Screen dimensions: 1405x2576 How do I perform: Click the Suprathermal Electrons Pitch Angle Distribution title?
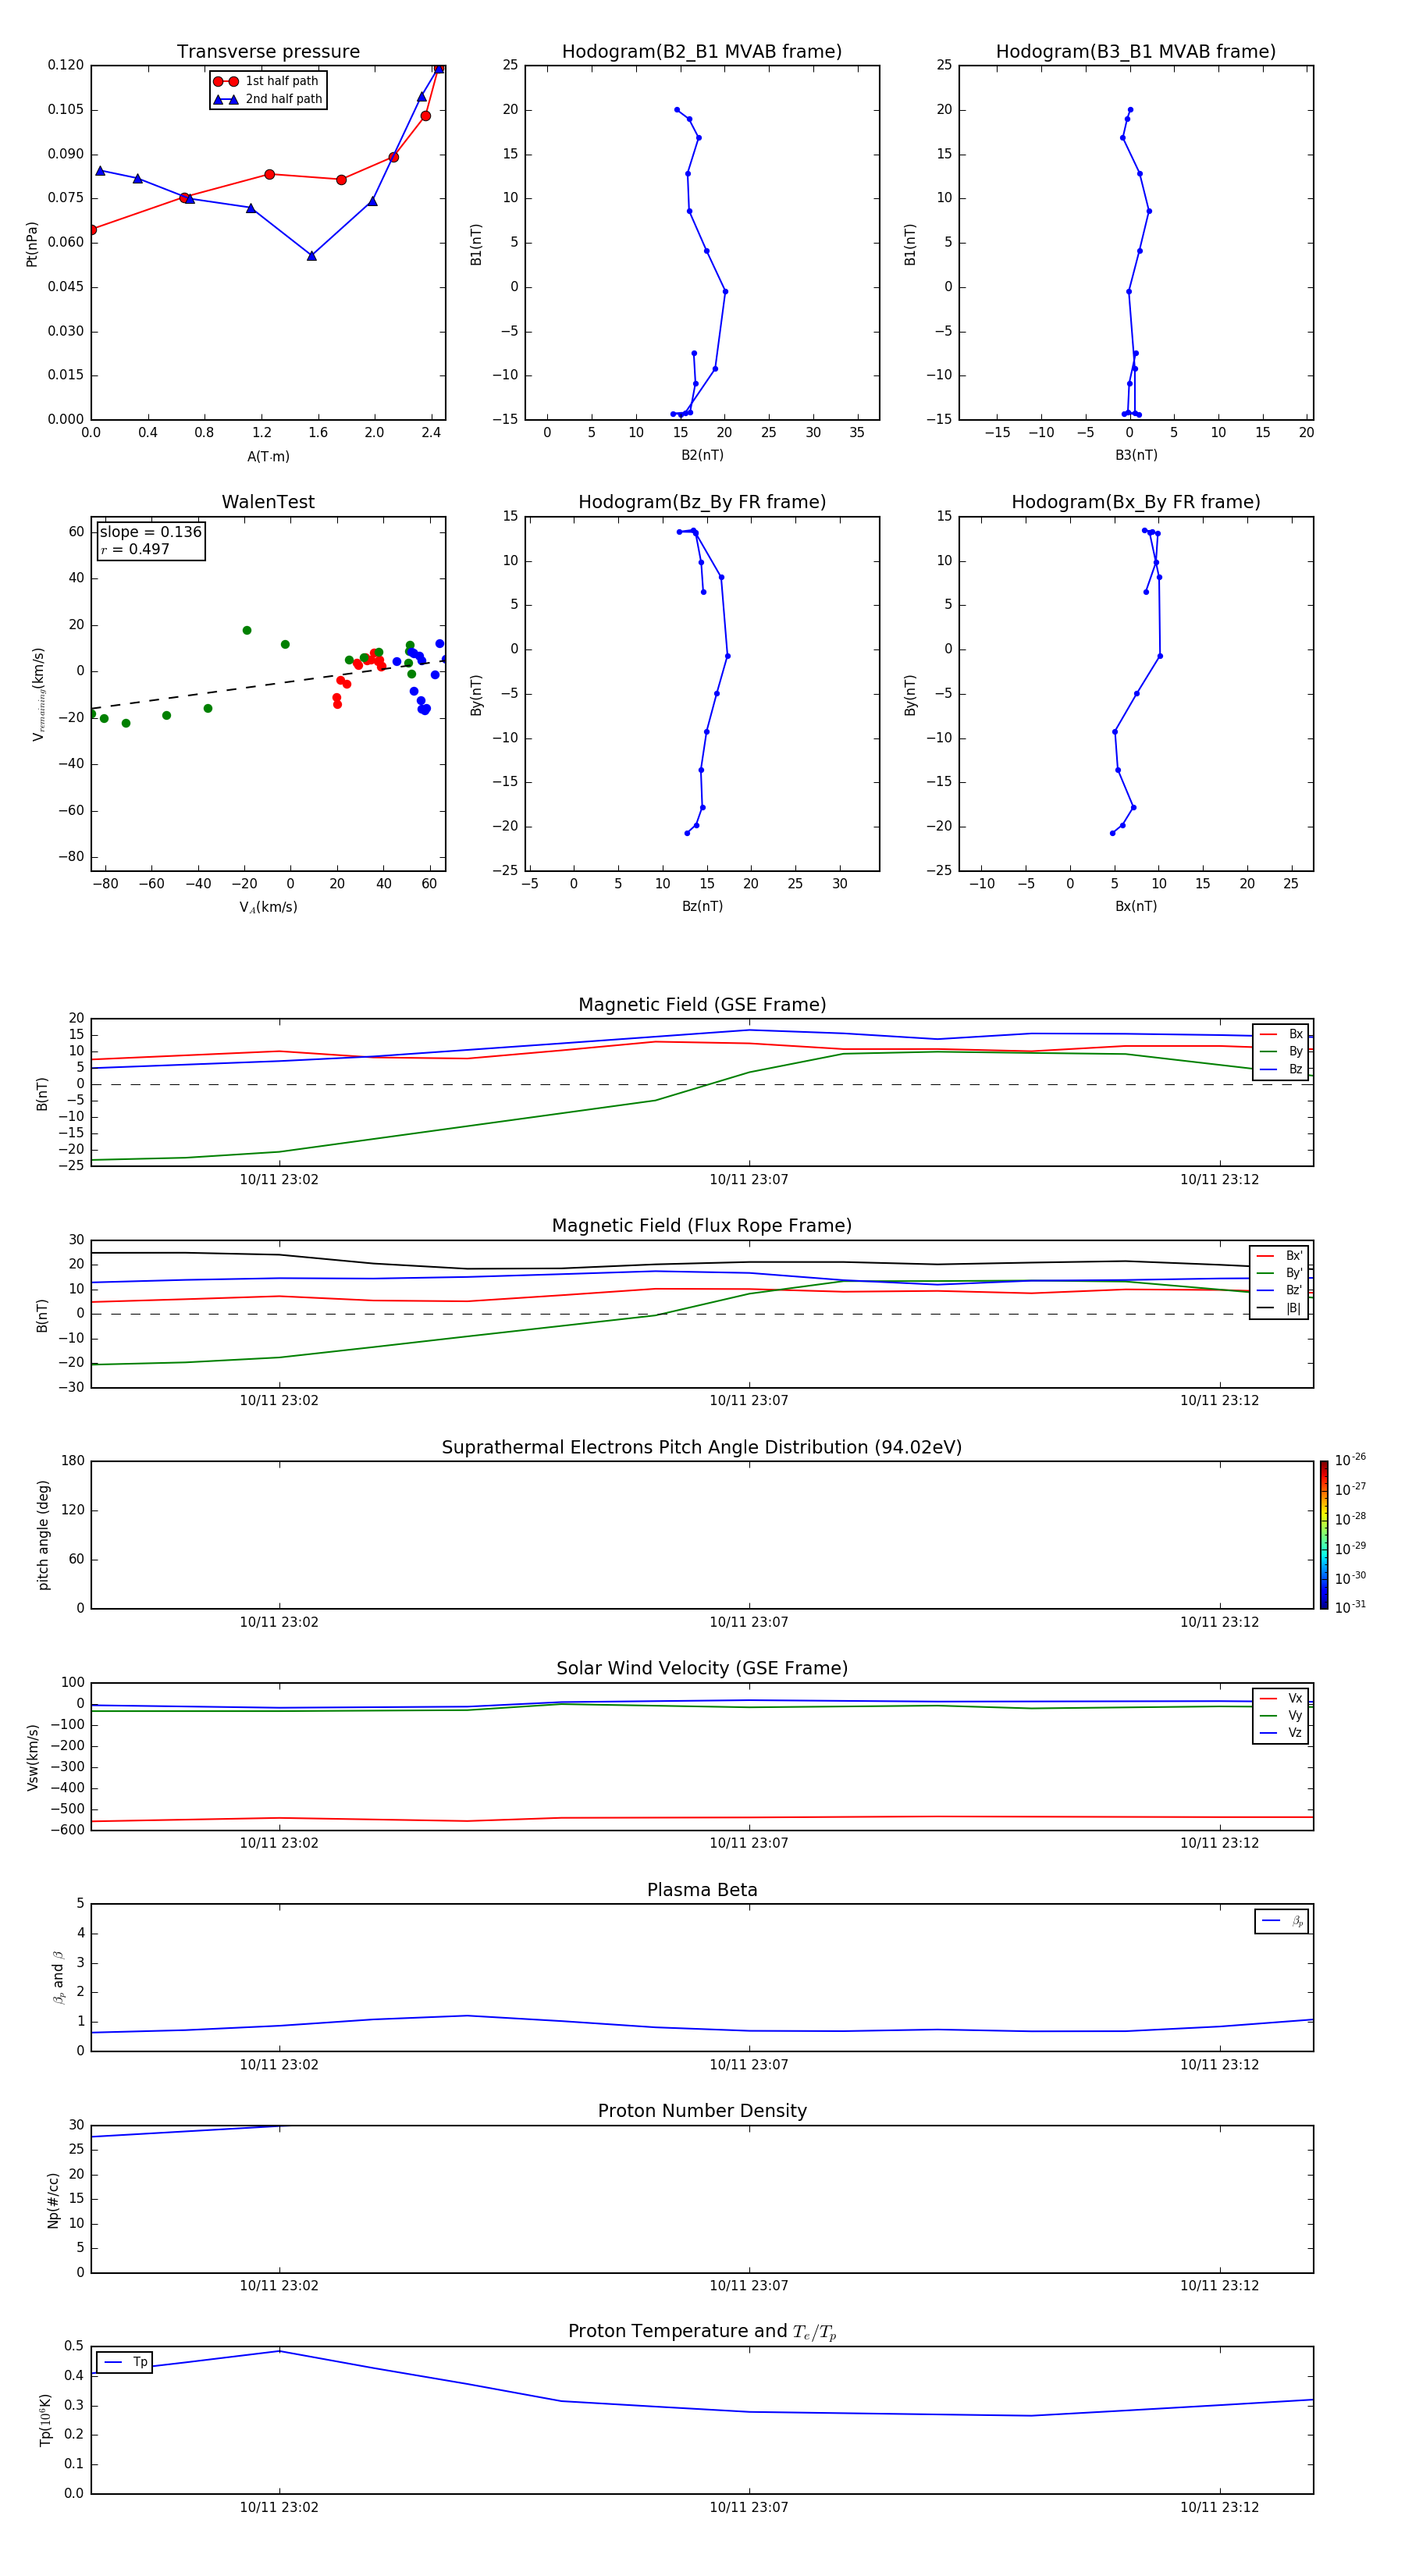[702, 1448]
